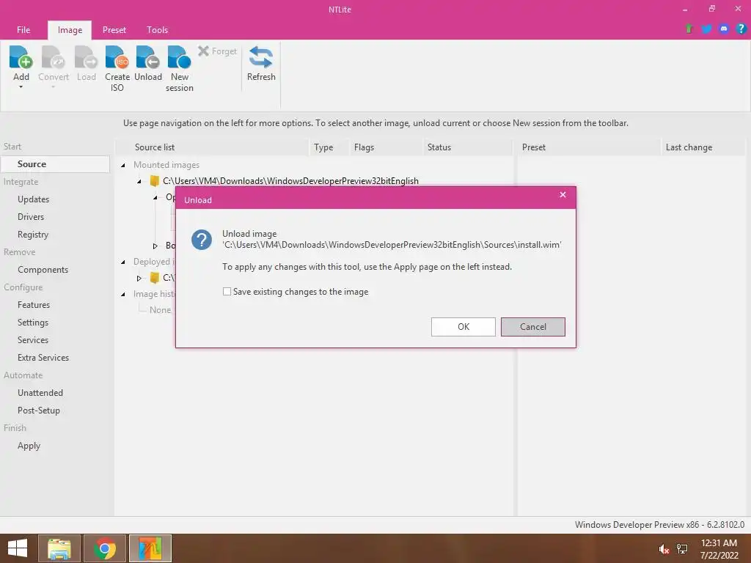Select the None entry under Image history
The height and width of the screenshot is (563, 751).
click(x=160, y=310)
